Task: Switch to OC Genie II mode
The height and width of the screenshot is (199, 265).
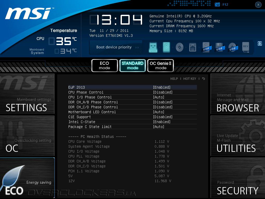Action: pos(160,66)
